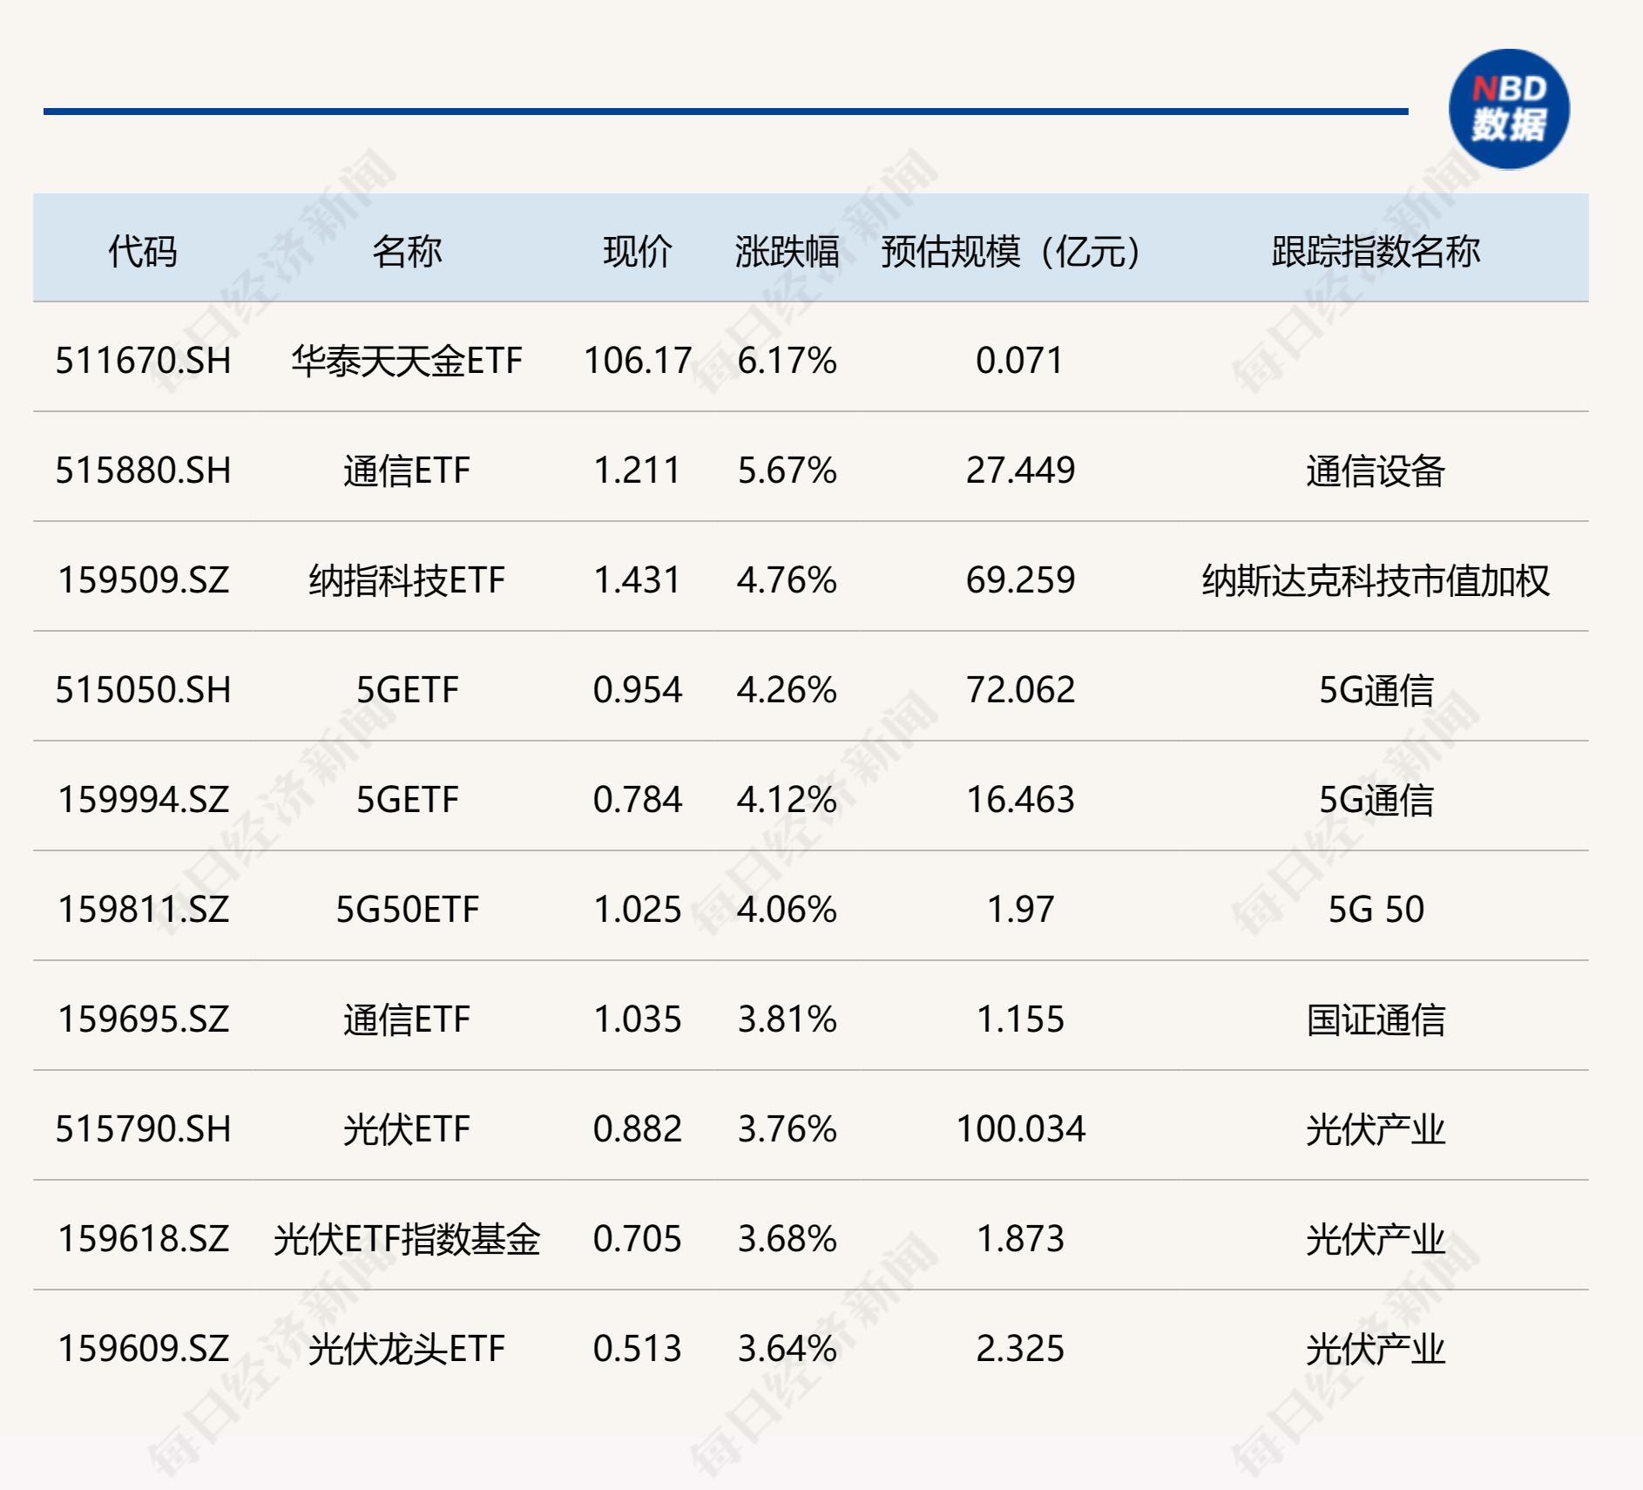Click the index name 通信设备
Viewport: 1643px width, 1490px height.
point(1376,471)
